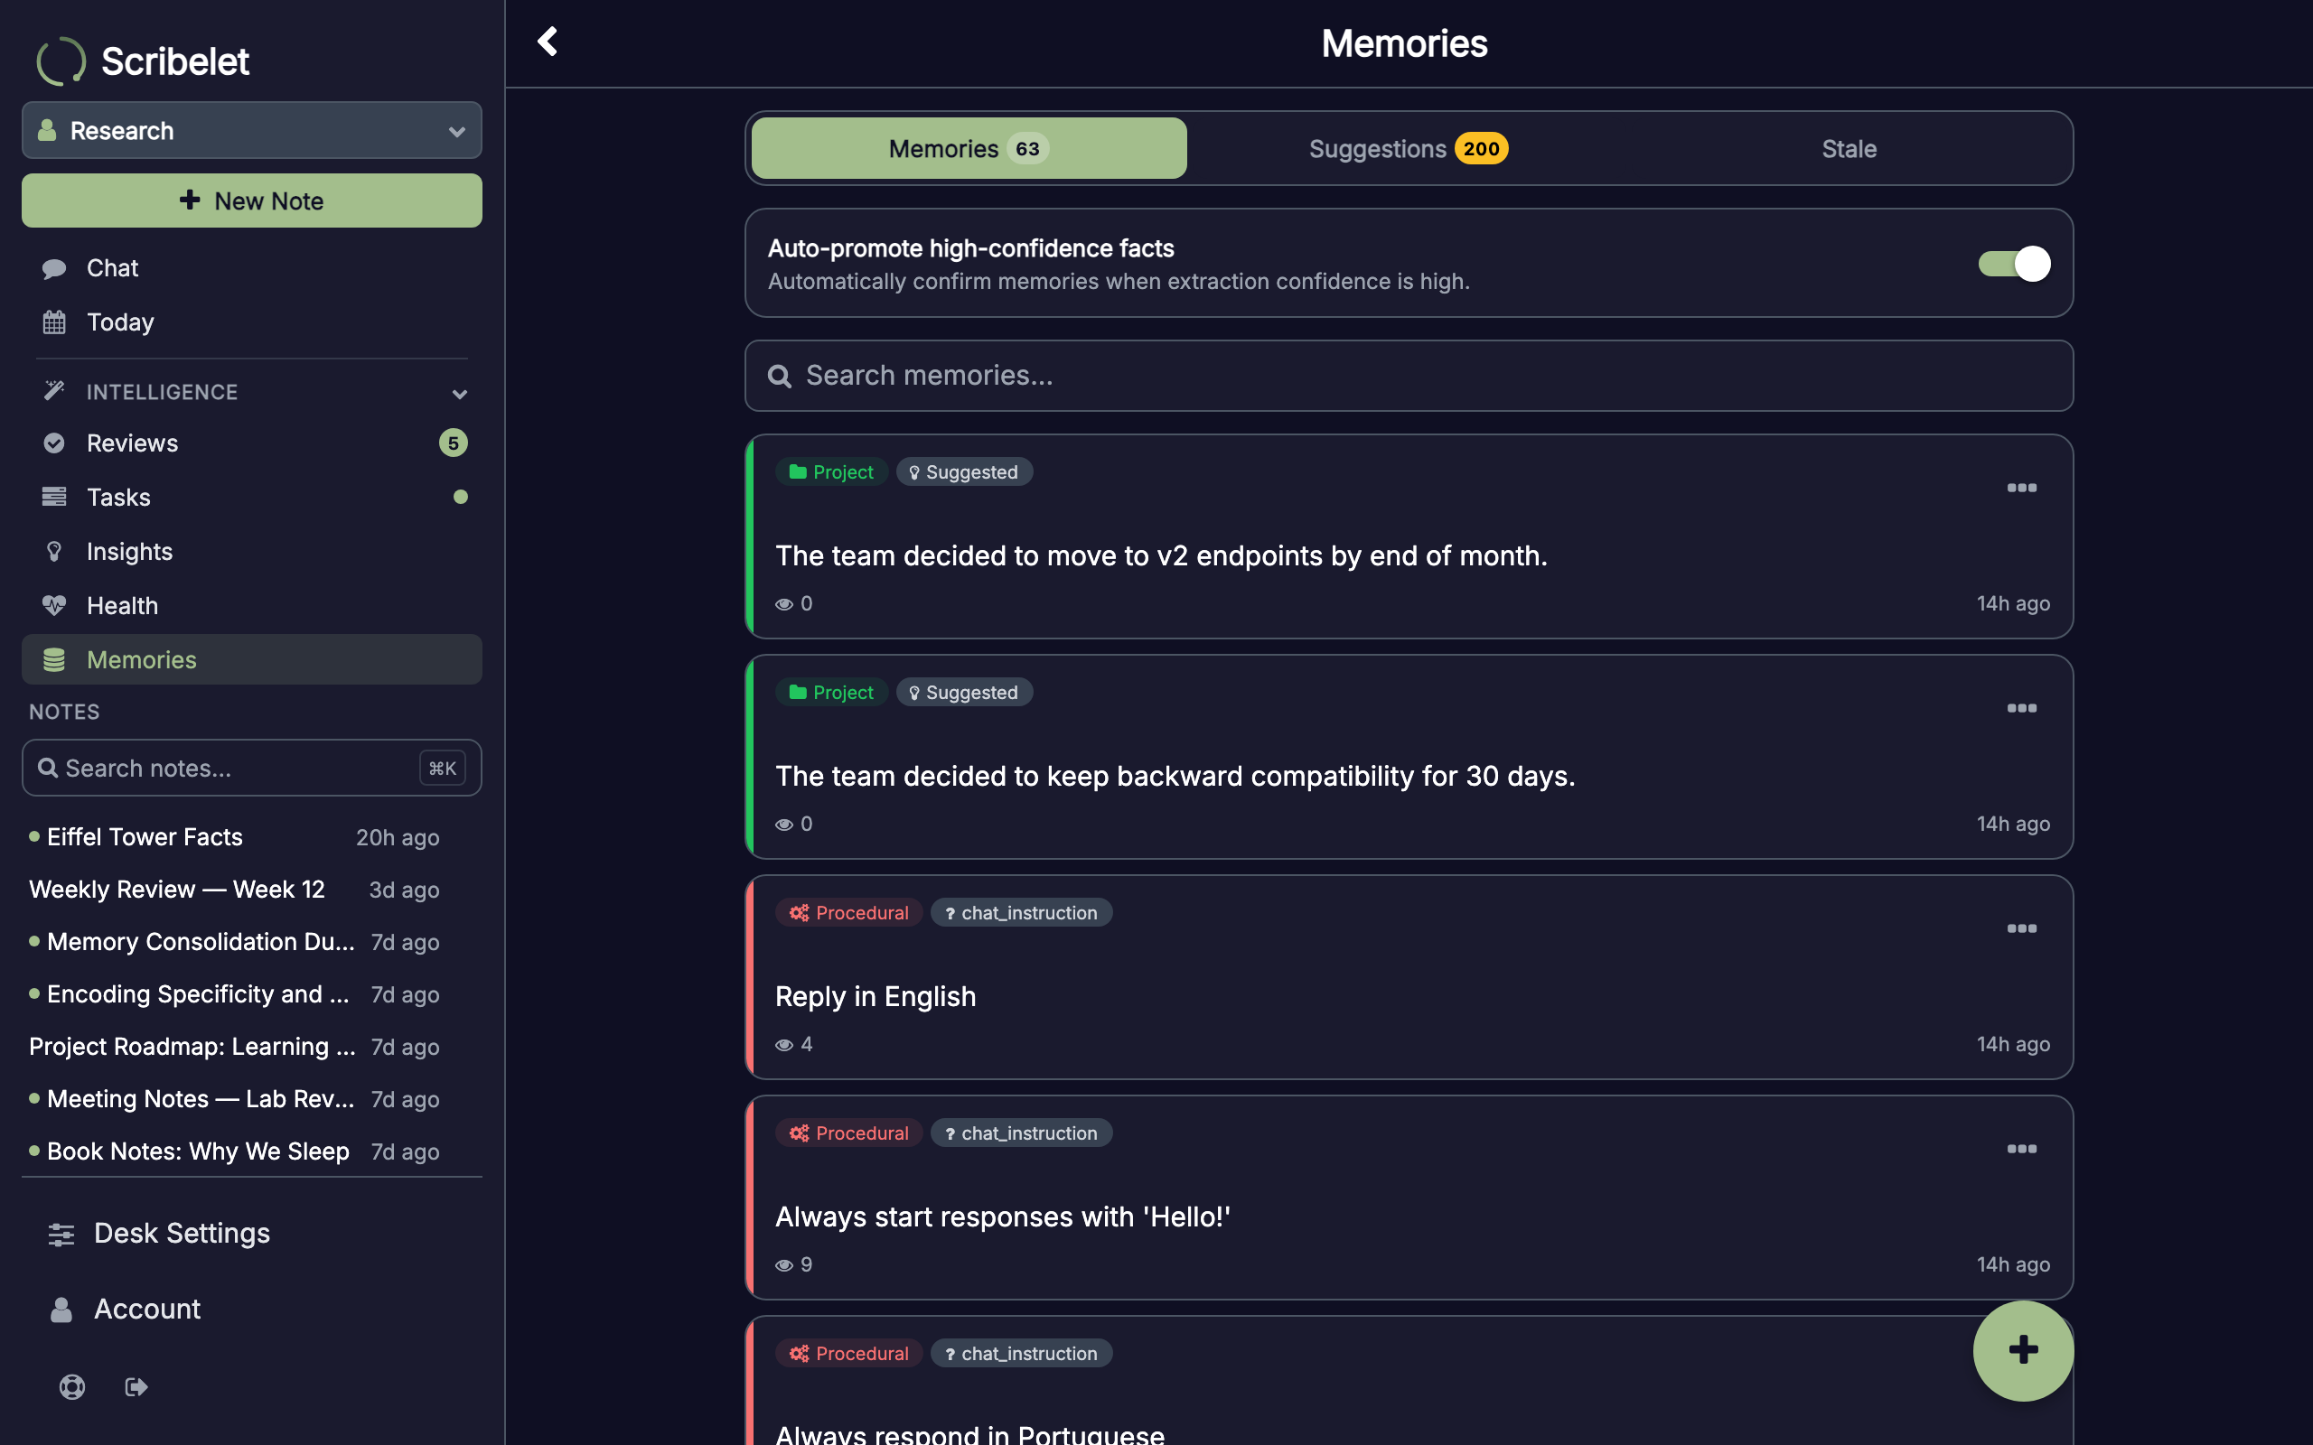Create a New Note
2313x1445 pixels.
point(251,200)
